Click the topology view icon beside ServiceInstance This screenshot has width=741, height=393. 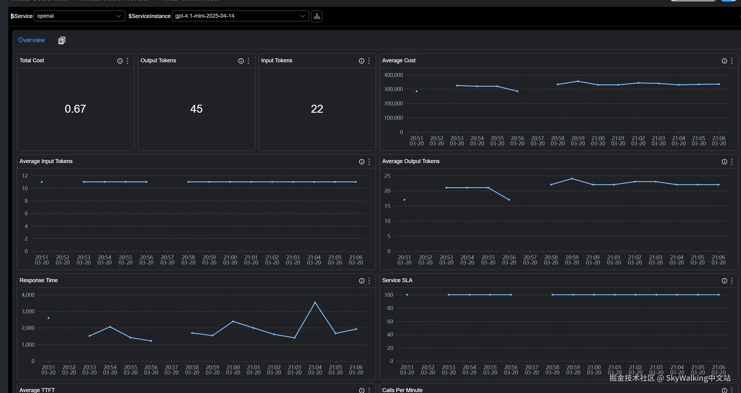tap(317, 16)
